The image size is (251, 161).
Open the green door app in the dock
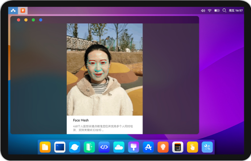pos(89,147)
